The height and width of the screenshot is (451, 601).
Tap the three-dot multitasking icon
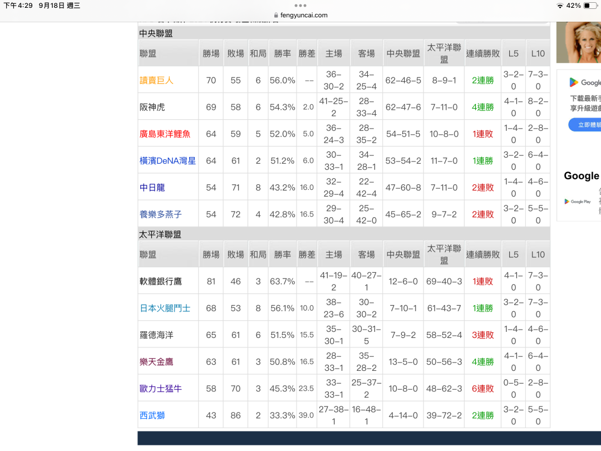[300, 6]
